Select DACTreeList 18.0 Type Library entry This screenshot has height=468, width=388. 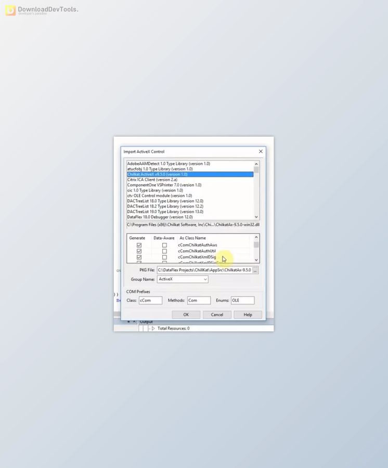coord(190,201)
